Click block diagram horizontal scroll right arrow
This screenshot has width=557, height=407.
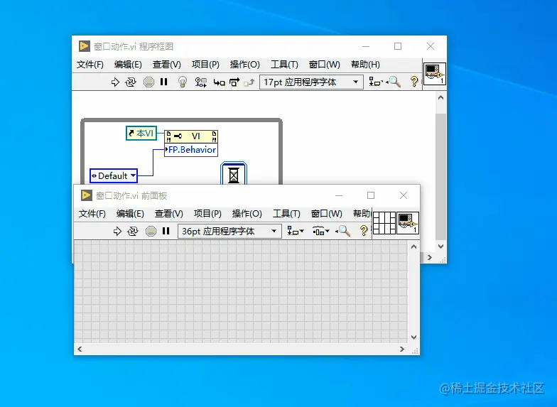430,257
